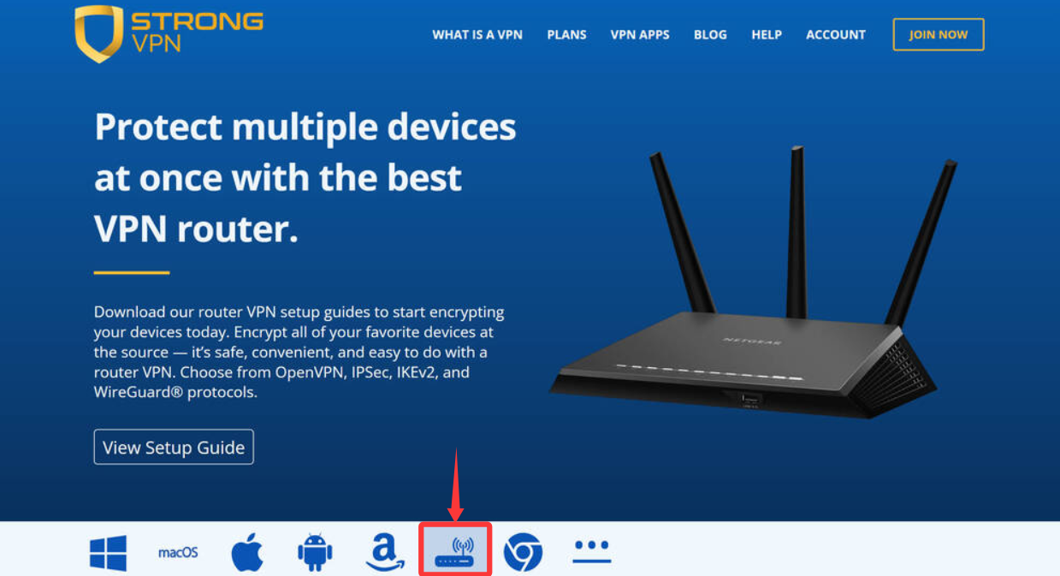Select the Apple iOS logo icon
The height and width of the screenshot is (576, 1060).
(x=247, y=553)
